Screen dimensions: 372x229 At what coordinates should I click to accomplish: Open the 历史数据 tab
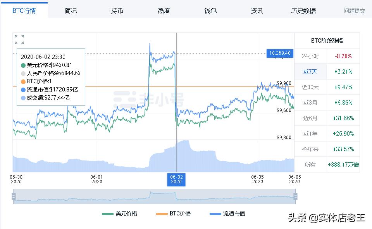[x=303, y=10]
